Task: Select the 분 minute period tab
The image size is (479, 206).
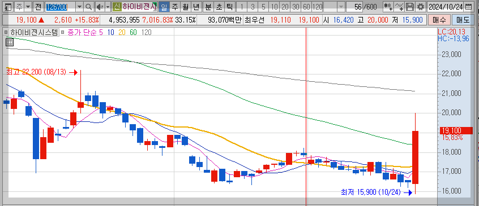Action: coord(208,6)
